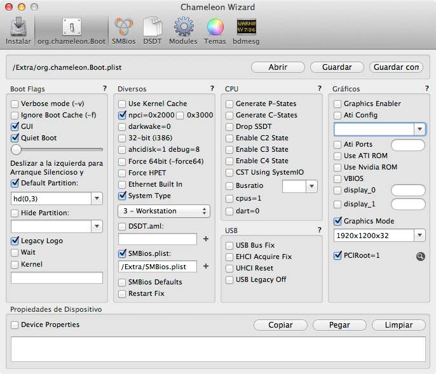Image resolution: width=436 pixels, height=374 pixels.
Task: Select the org.chameleon.Boot toolbar icon
Action: coord(71,30)
